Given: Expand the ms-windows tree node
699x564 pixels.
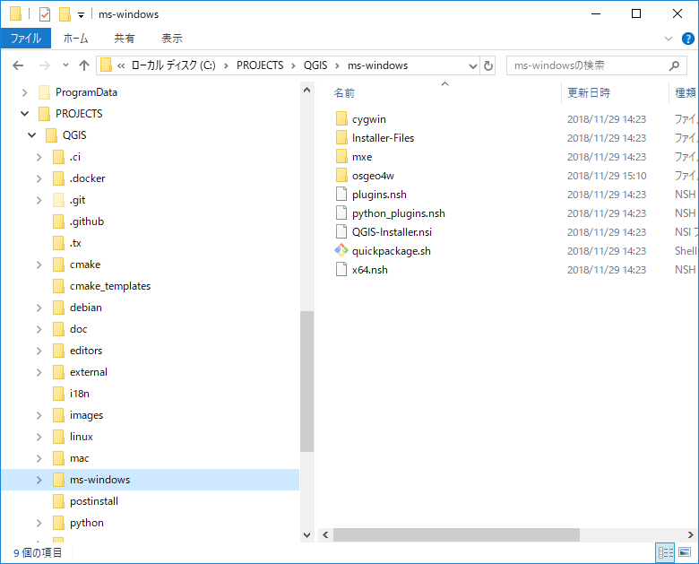Looking at the screenshot, I should [x=39, y=480].
